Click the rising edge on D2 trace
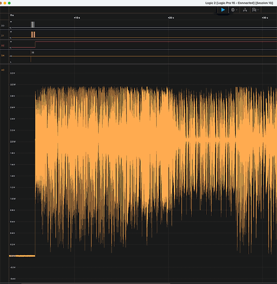 point(35,45)
